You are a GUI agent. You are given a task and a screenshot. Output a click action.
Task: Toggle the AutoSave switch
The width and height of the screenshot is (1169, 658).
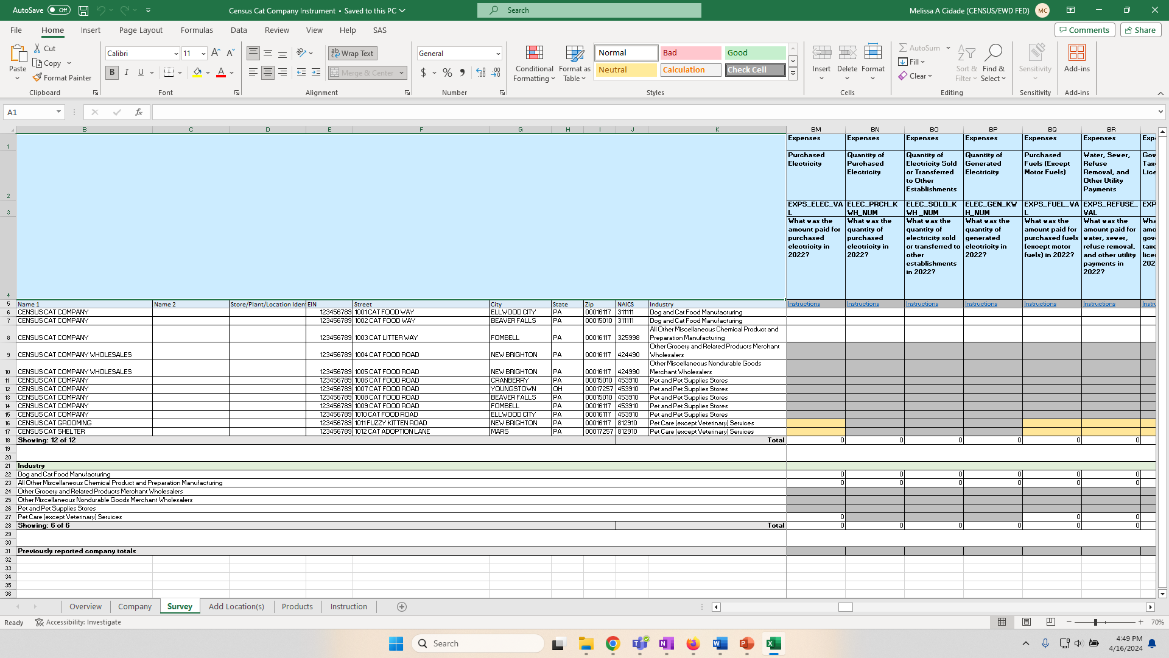point(59,10)
